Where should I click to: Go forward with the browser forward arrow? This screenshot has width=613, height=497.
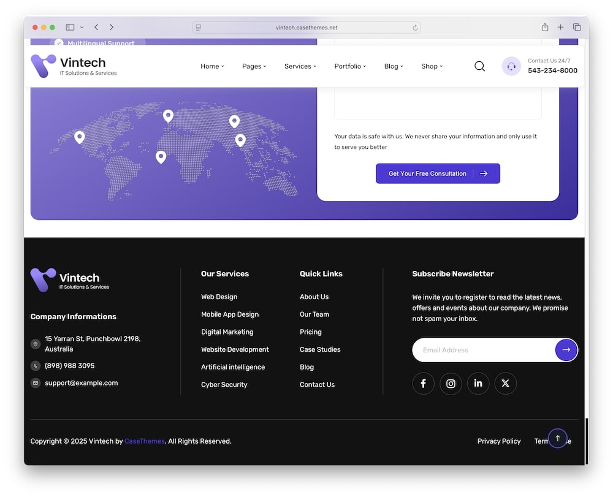coord(112,28)
